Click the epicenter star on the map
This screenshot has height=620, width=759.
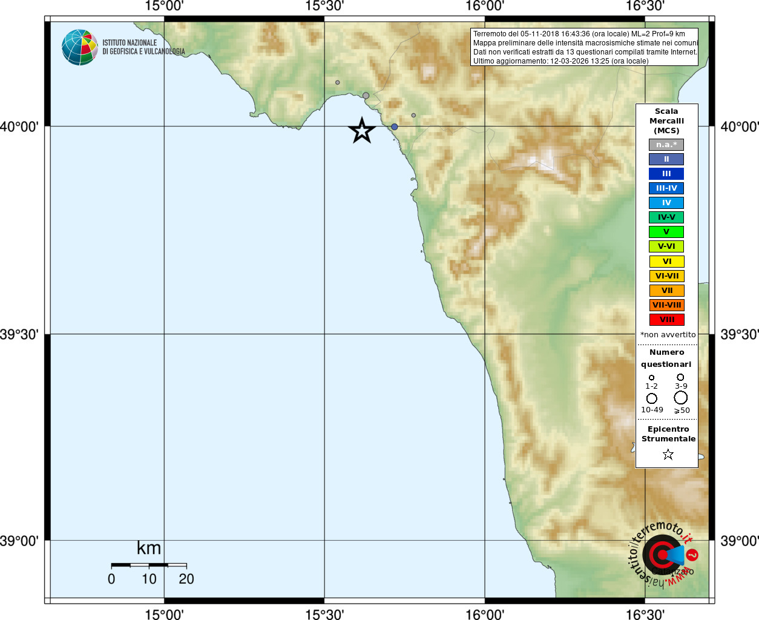[x=362, y=131]
